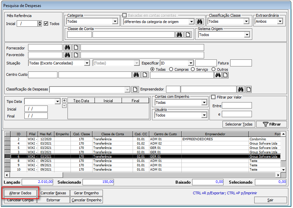
Task: Toggle the Todos checkbox for Mês Referência
Action: tap(46, 24)
